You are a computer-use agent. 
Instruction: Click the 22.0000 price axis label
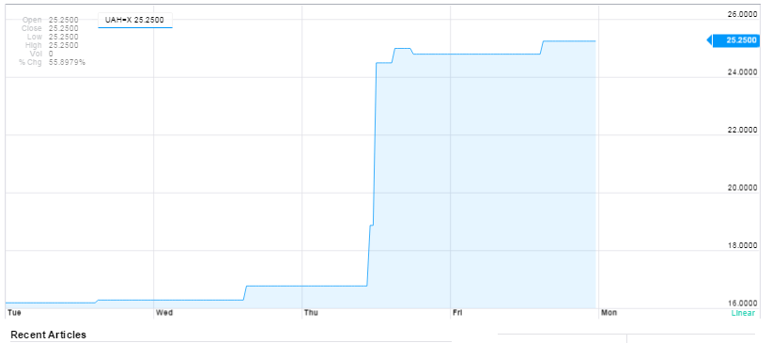point(742,130)
